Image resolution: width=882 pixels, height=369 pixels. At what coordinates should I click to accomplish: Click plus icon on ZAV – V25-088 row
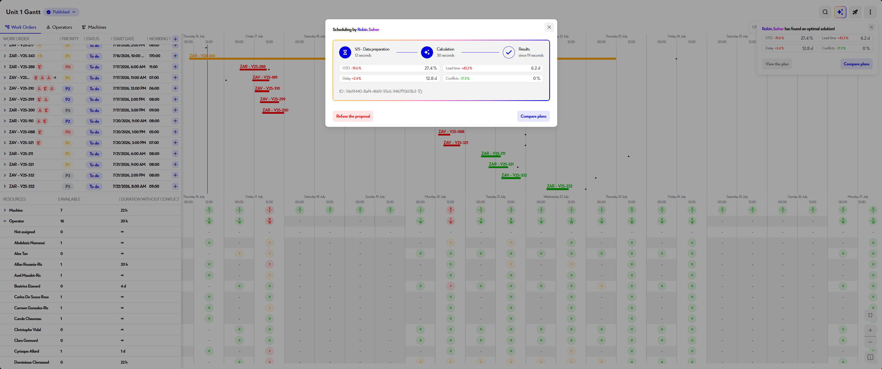point(175,132)
